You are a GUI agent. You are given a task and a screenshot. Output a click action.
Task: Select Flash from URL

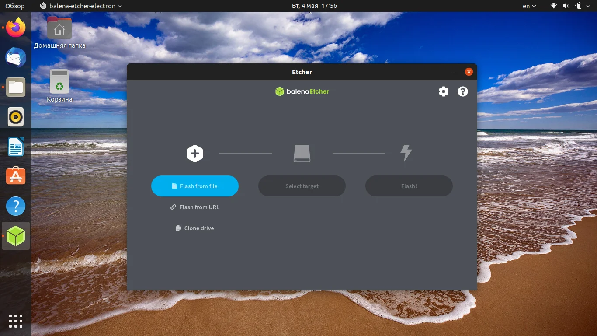(194, 207)
